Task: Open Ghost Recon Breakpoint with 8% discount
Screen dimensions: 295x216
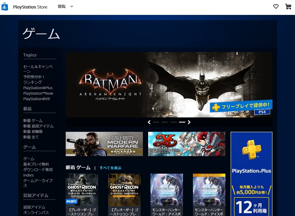Action: pos(82,190)
